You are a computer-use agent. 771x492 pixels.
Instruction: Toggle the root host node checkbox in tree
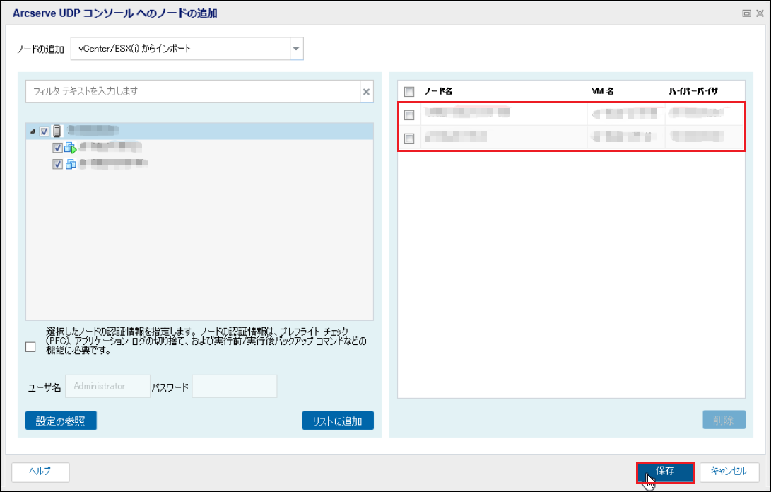(x=45, y=131)
